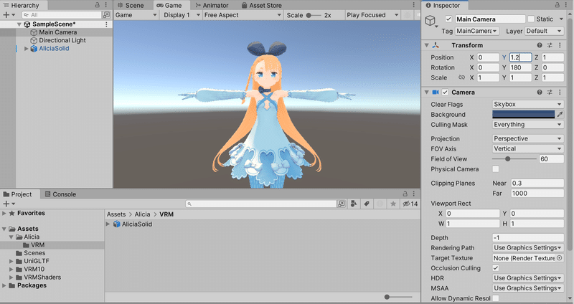The width and height of the screenshot is (574, 304).
Task: Click Assets in the breadcrumb path
Action: 116,214
